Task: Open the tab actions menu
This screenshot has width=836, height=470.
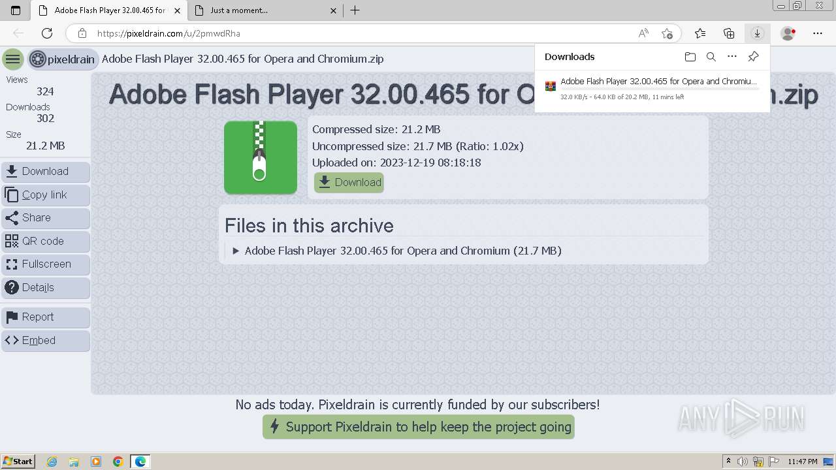Action: tap(16, 10)
